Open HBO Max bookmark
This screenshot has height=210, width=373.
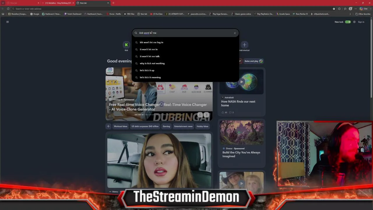(129, 14)
